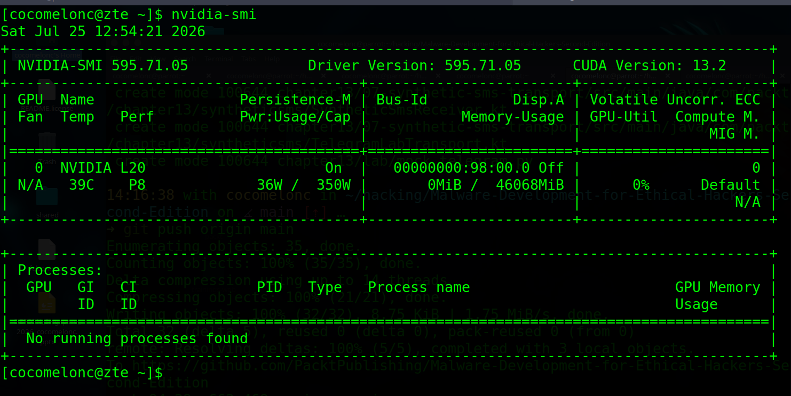Click the 46068MiB memory value
Image resolution: width=791 pixels, height=396 pixels.
[x=531, y=185]
